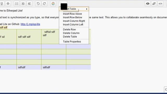This screenshot has height=94, width=167.
Task: Outdent the selected text
Action: tap(29, 4)
